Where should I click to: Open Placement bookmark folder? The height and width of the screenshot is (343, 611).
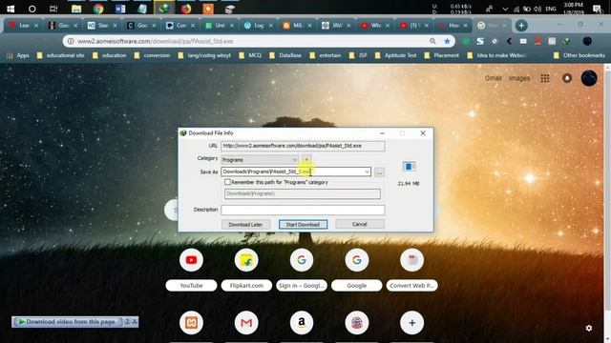point(442,55)
